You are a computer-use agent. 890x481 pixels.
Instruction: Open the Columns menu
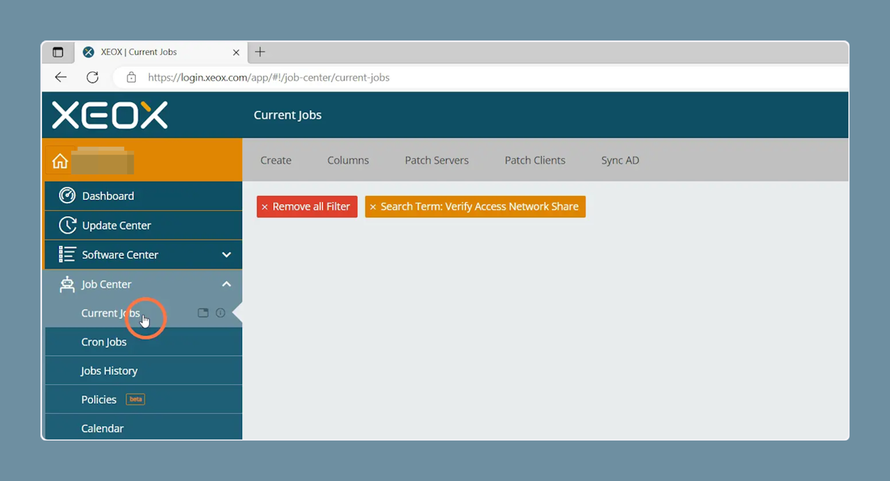(x=348, y=160)
